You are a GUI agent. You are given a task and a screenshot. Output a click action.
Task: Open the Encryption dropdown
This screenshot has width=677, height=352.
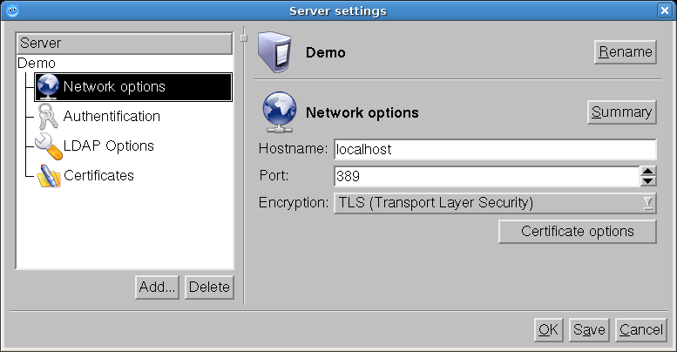click(494, 204)
